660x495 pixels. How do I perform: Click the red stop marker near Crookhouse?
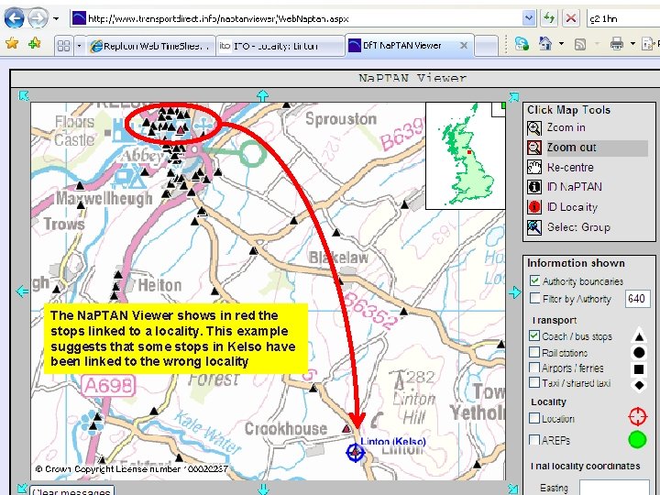pos(346,429)
